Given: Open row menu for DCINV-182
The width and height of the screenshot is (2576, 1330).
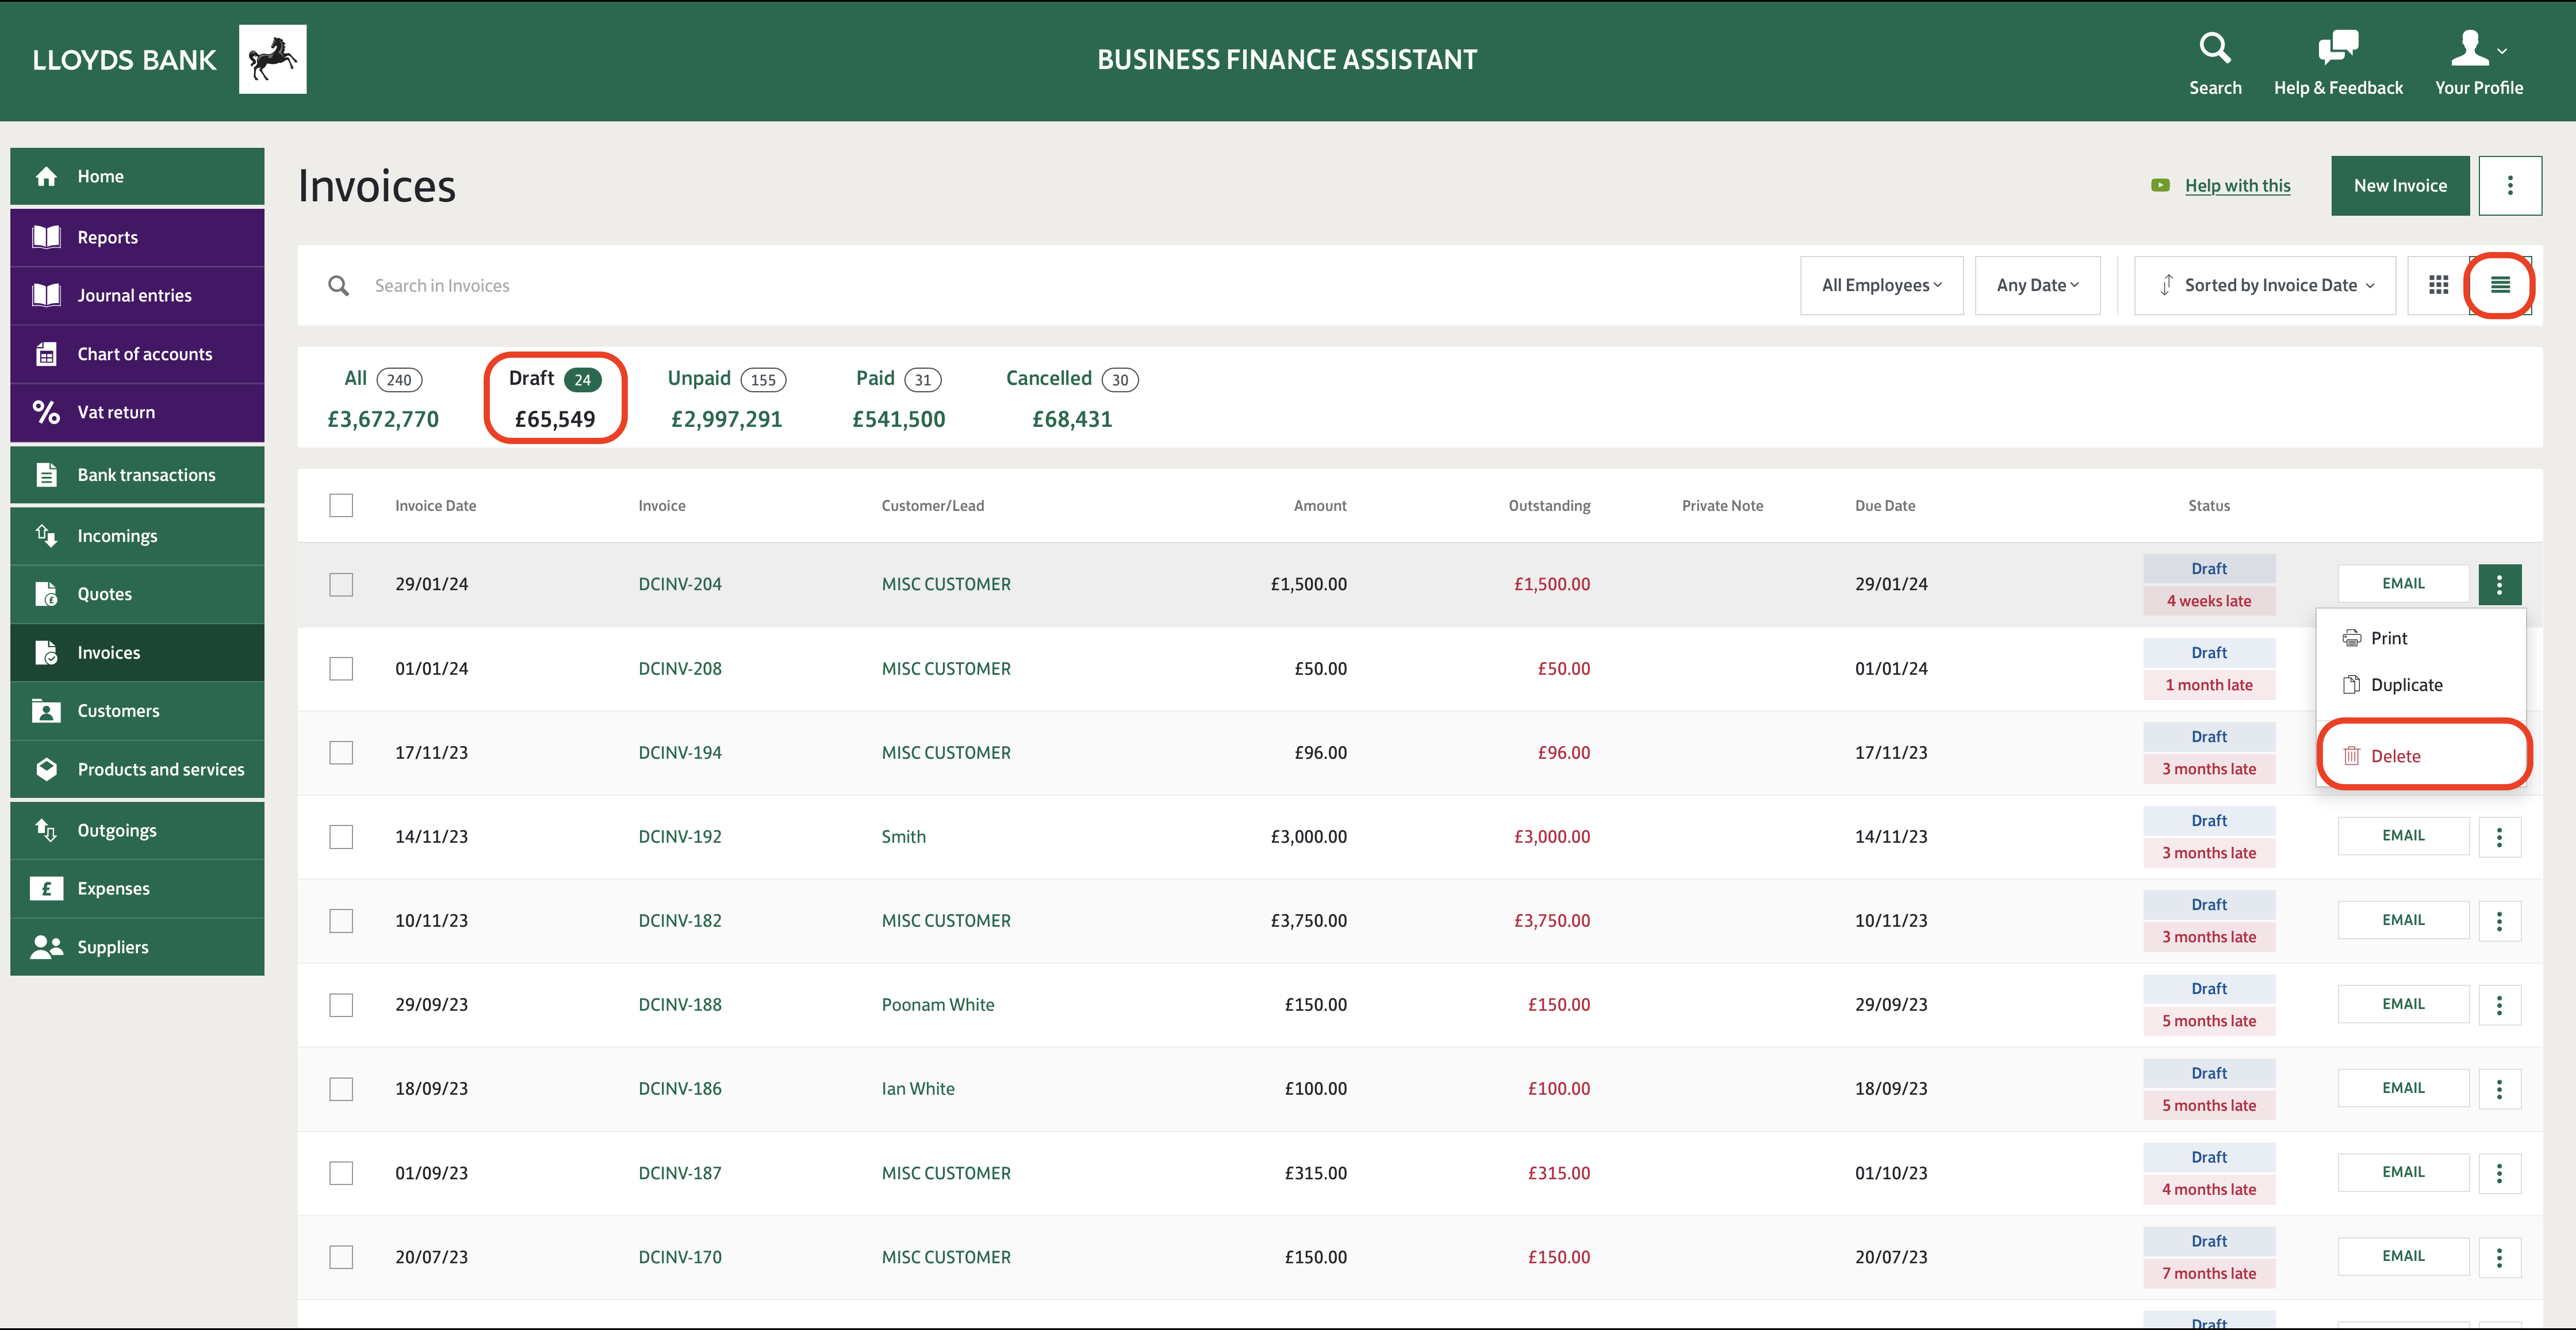Looking at the screenshot, I should click(2499, 920).
